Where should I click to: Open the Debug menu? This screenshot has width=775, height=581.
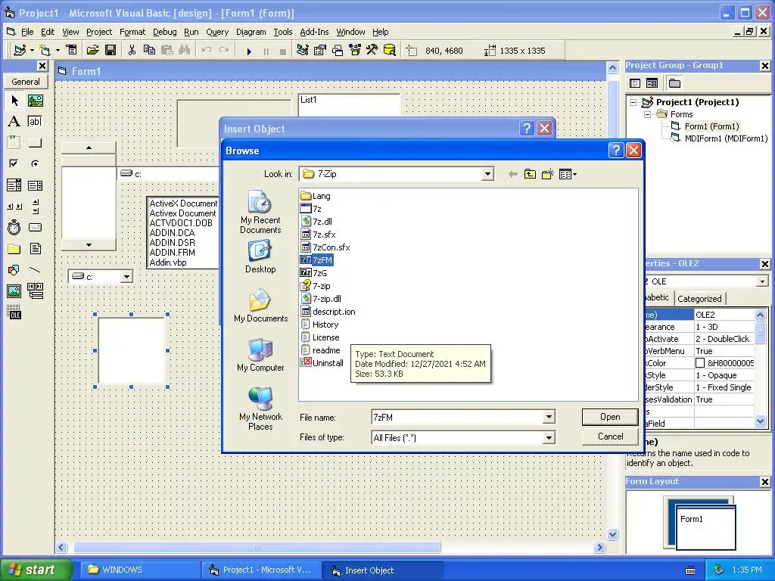(164, 32)
